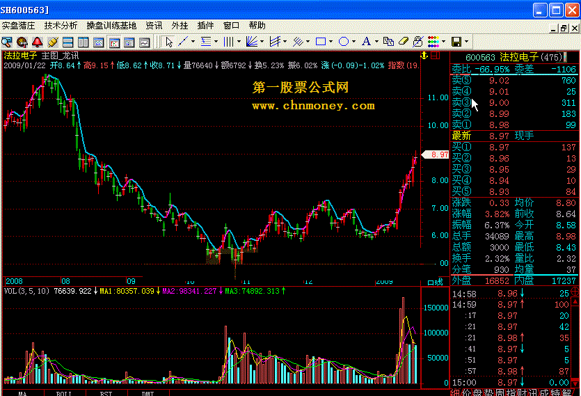The image size is (581, 396).
Task: Toggle the intraday line chart toolbar button
Action: (x=145, y=42)
